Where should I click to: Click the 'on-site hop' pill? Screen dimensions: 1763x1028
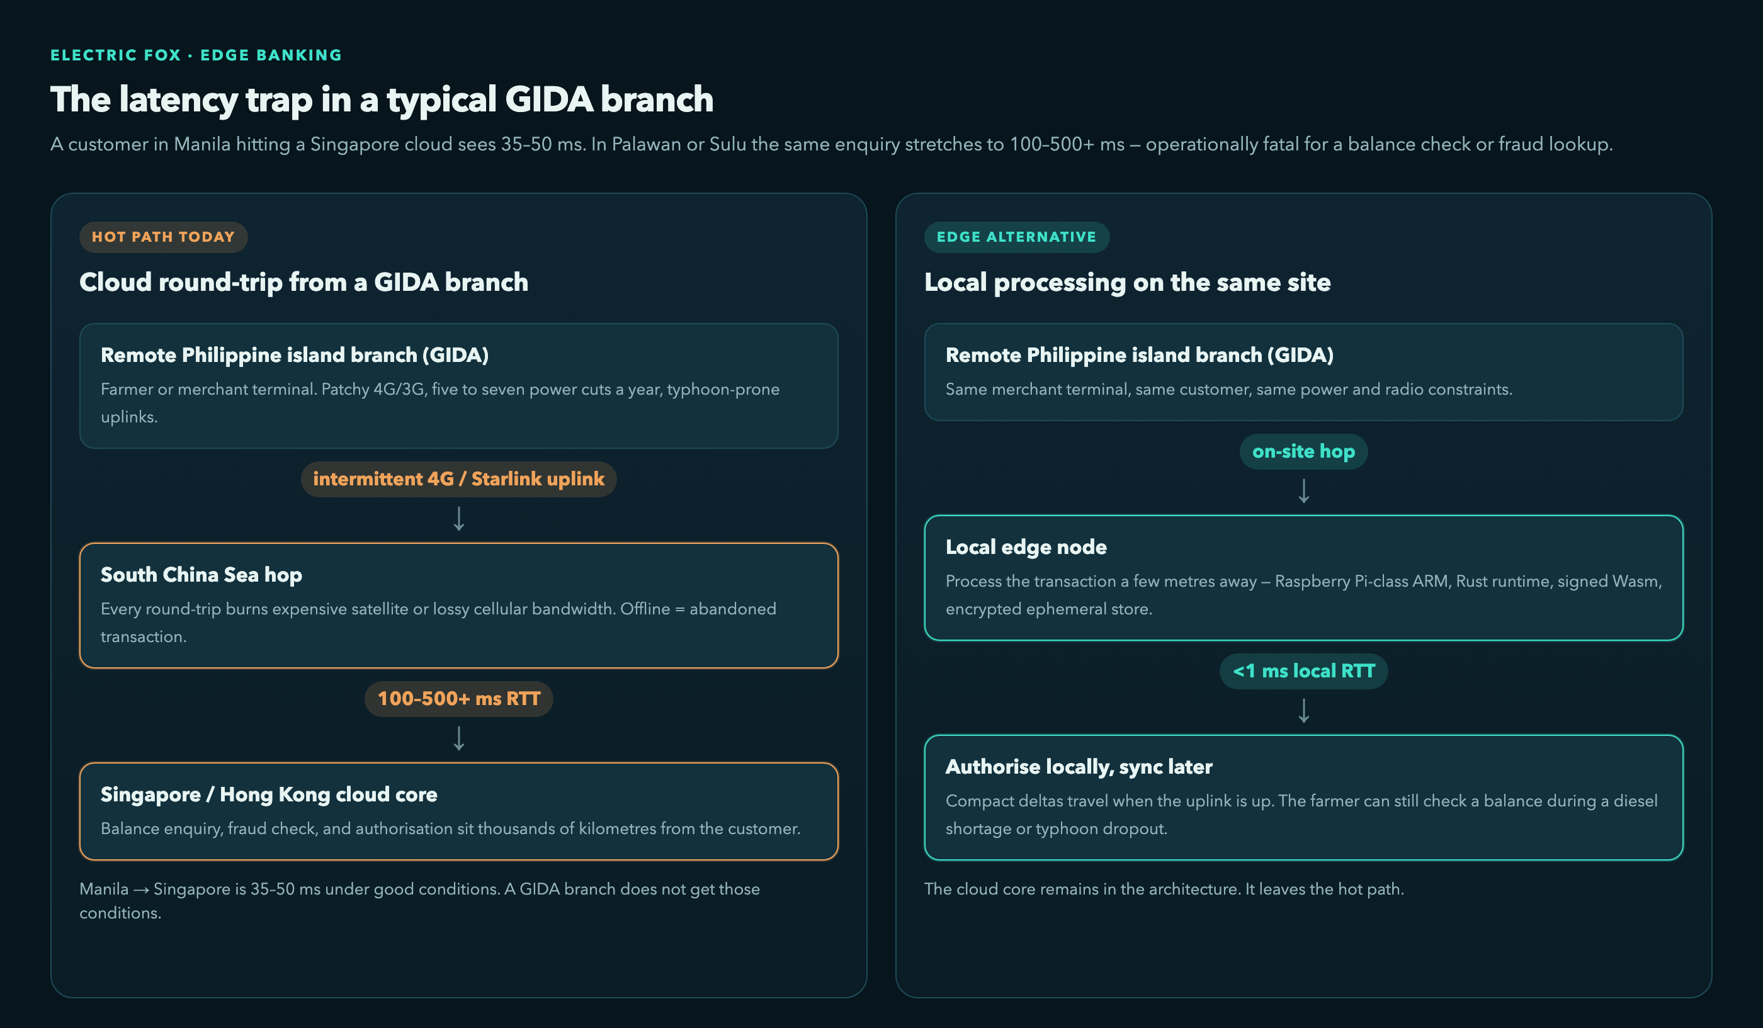tap(1303, 452)
